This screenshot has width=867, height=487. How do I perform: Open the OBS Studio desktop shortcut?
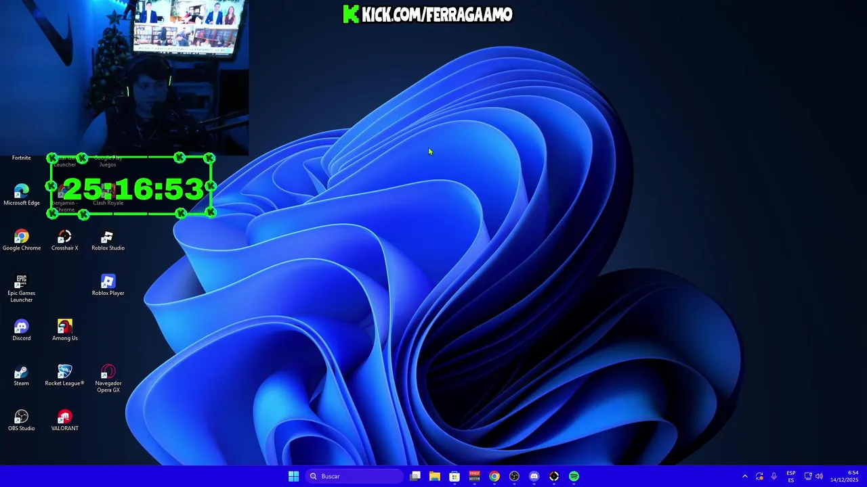pos(22,420)
